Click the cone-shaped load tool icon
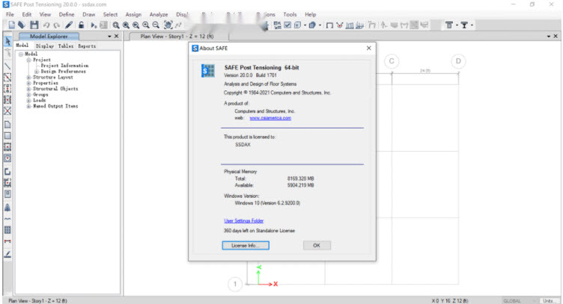 [7, 208]
